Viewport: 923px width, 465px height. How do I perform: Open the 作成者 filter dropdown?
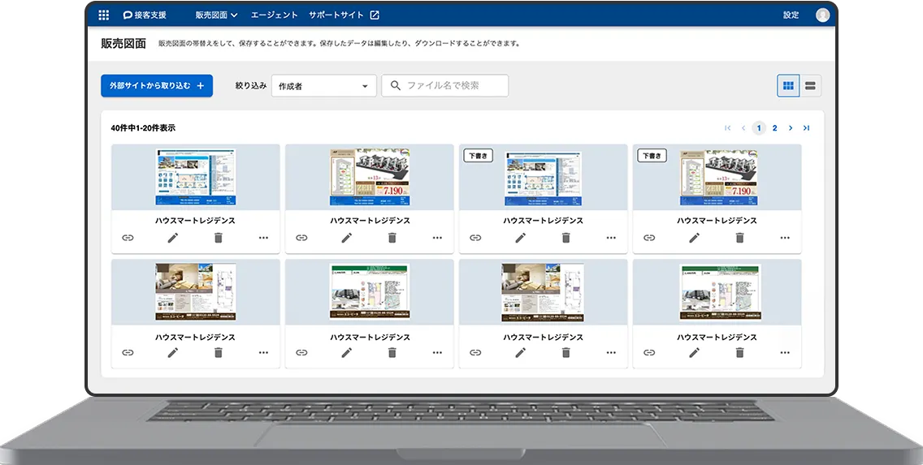click(x=323, y=86)
